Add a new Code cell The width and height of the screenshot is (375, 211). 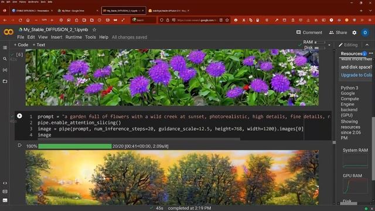(x=21, y=45)
